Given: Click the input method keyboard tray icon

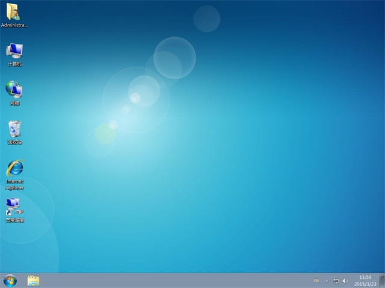Looking at the screenshot, I should pyautogui.click(x=316, y=281).
